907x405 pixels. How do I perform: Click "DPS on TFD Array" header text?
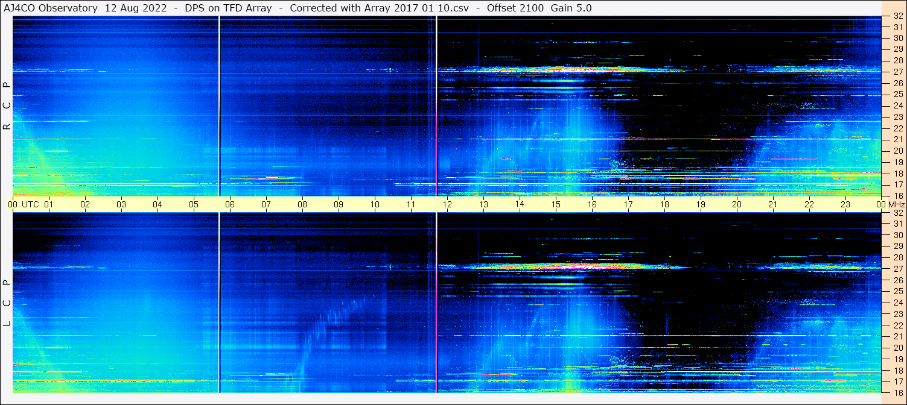[228, 8]
